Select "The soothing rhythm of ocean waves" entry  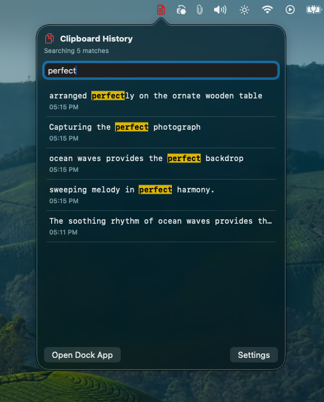[161, 226]
